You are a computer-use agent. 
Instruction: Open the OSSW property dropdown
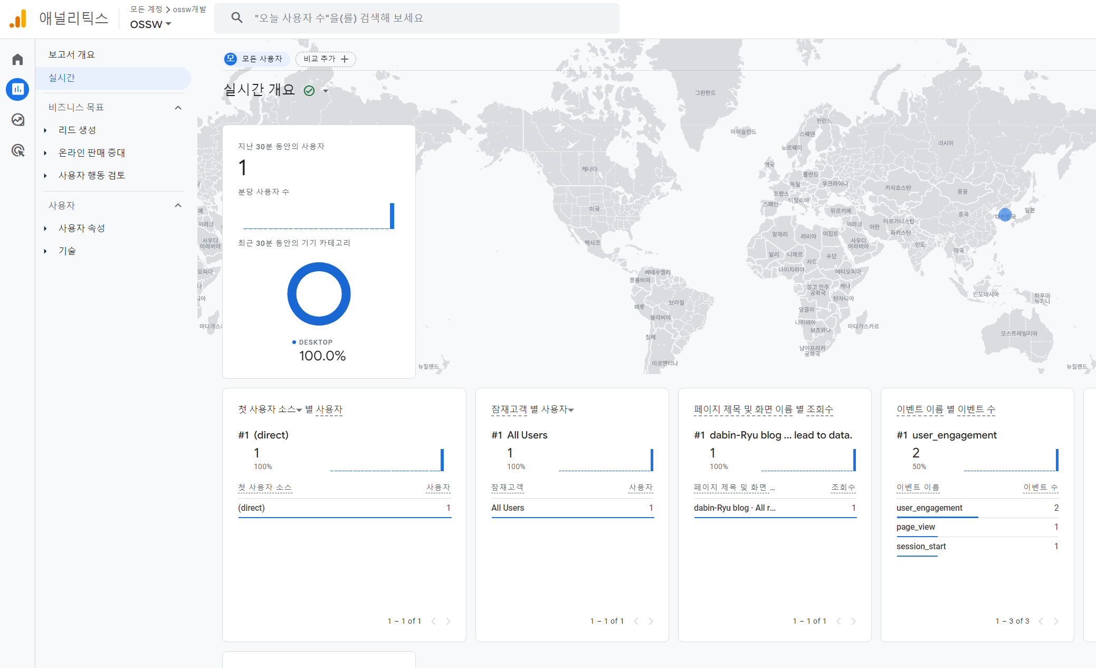tap(150, 24)
